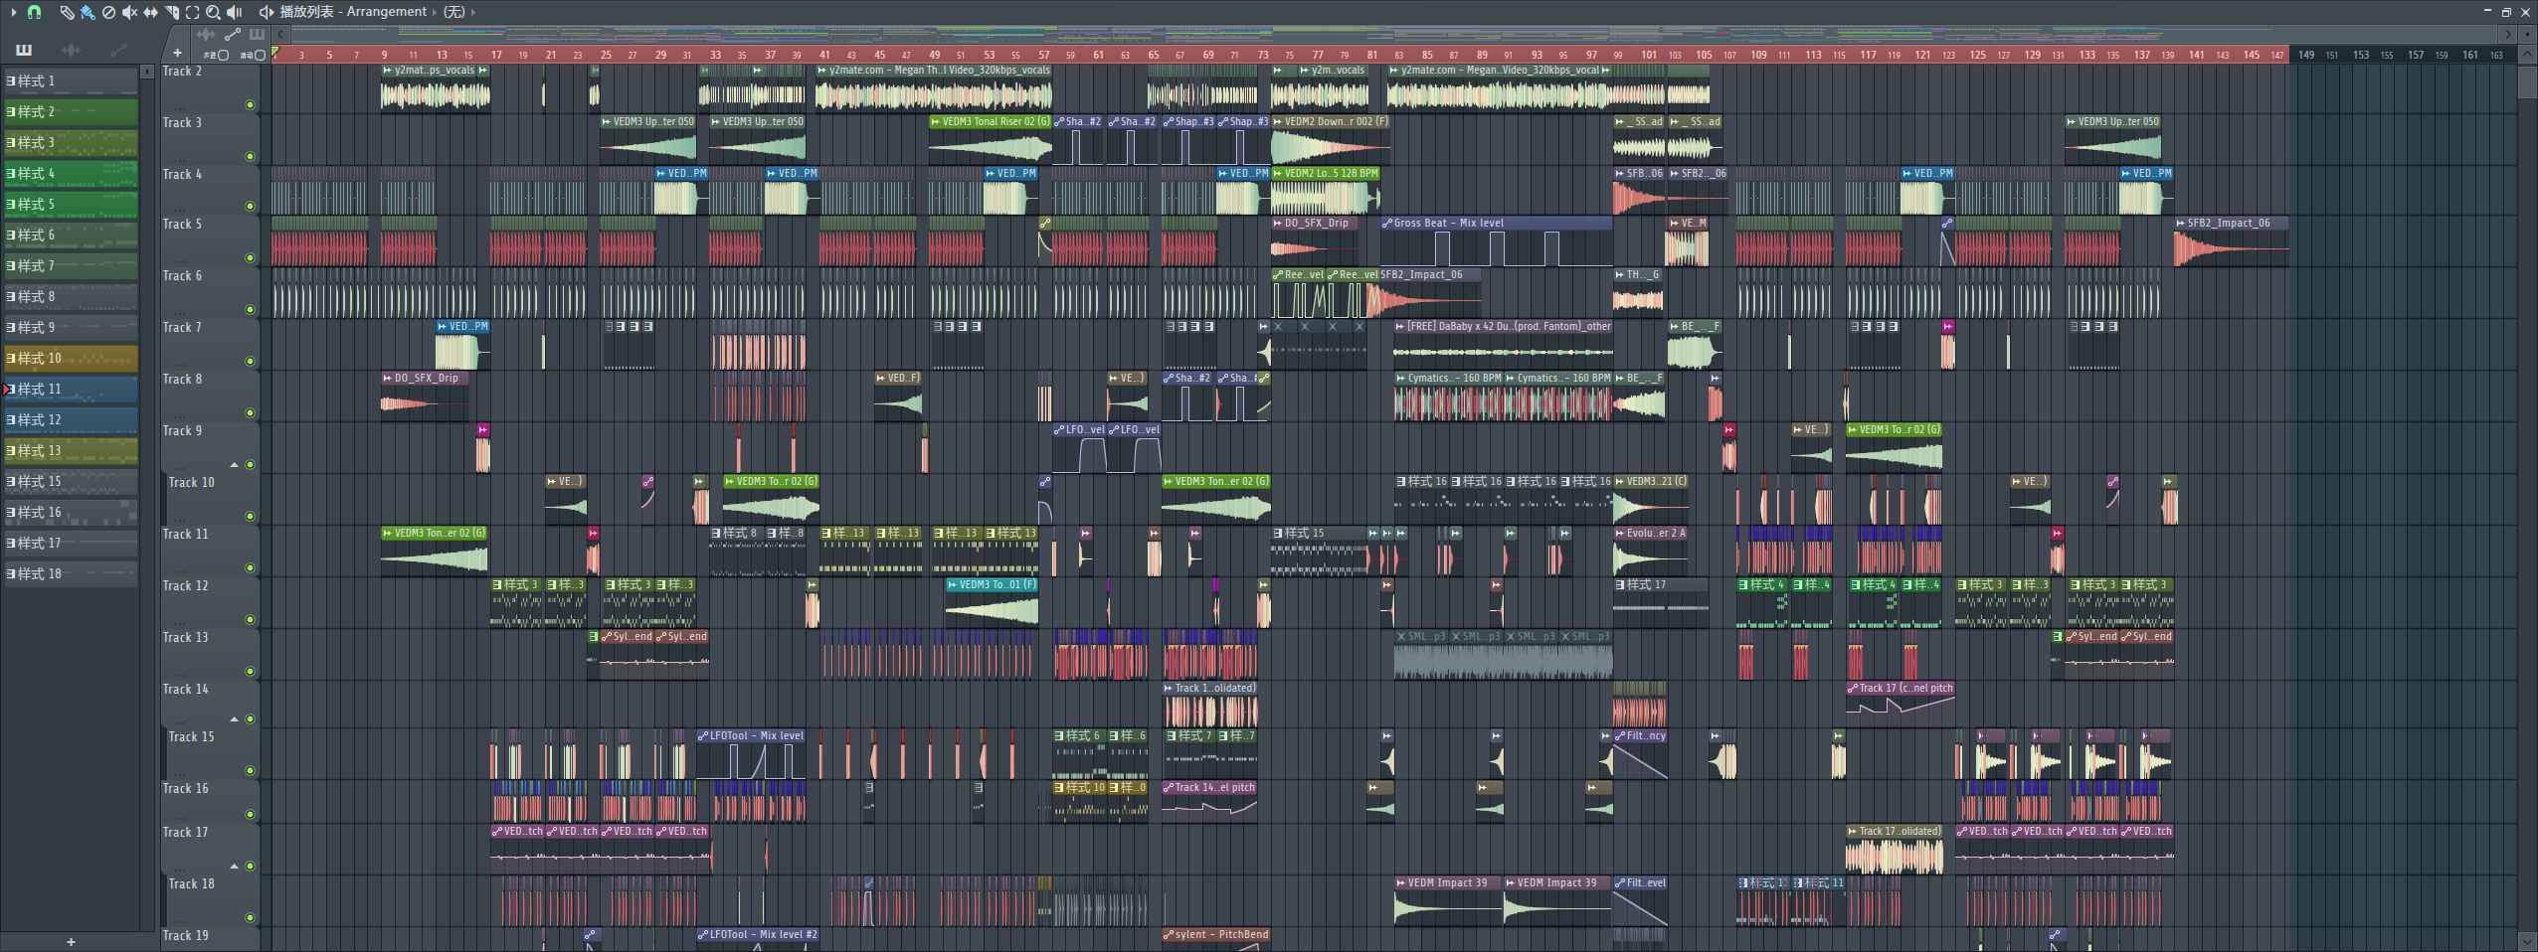Select the Zoom magnifier tool
This screenshot has width=2538, height=952.
click(213, 12)
